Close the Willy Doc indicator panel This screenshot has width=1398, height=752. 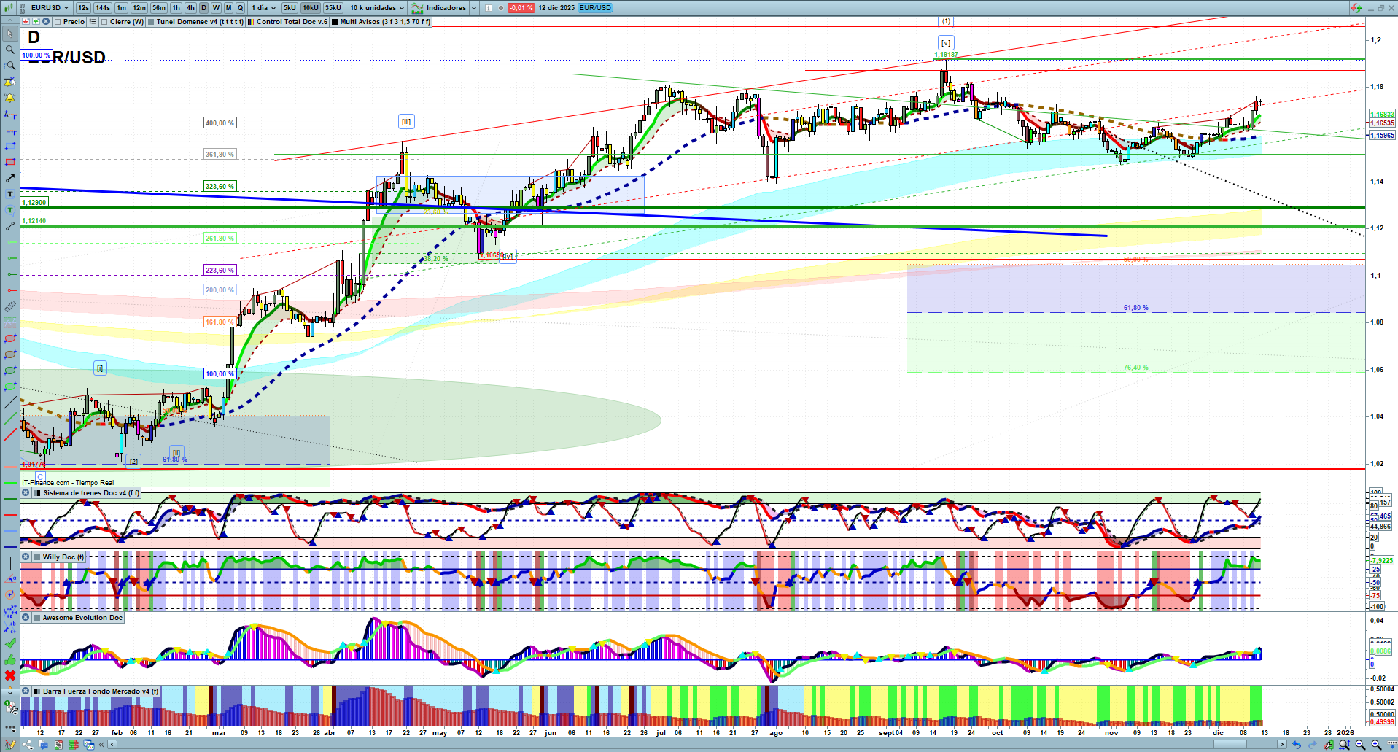point(26,557)
